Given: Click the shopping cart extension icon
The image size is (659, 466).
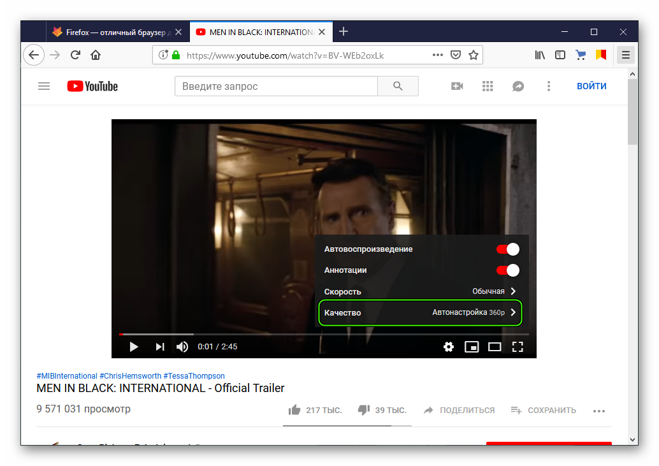Looking at the screenshot, I should coord(581,55).
